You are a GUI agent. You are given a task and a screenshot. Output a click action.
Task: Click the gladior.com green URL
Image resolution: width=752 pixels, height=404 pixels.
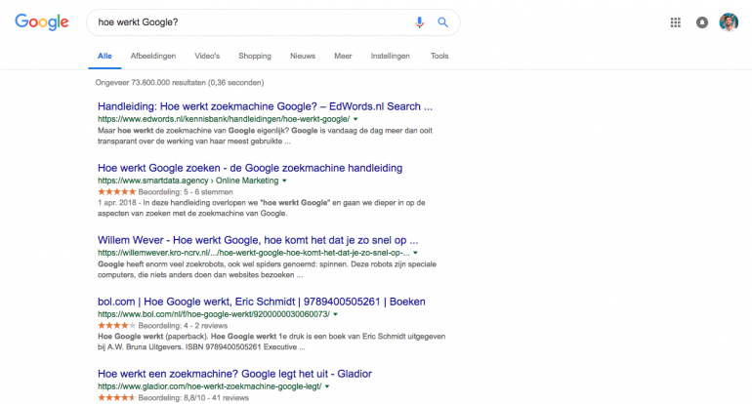pos(210,386)
